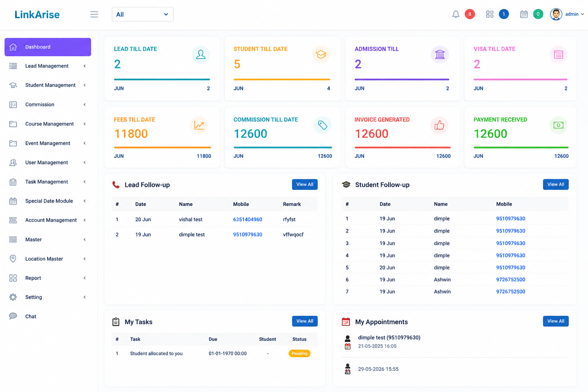Open the All filter dropdown
The height and width of the screenshot is (392, 588).
[142, 14]
